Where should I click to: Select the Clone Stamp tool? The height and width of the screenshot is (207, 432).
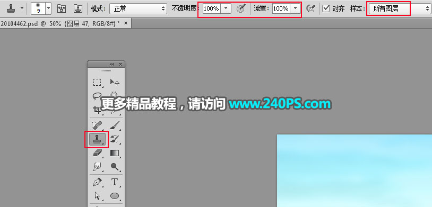97,139
